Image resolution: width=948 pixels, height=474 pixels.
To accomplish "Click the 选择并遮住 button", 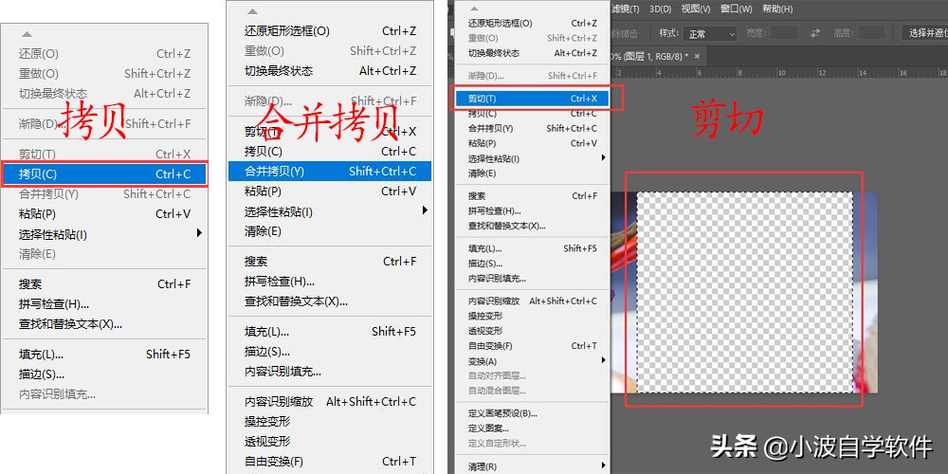I will click(925, 33).
